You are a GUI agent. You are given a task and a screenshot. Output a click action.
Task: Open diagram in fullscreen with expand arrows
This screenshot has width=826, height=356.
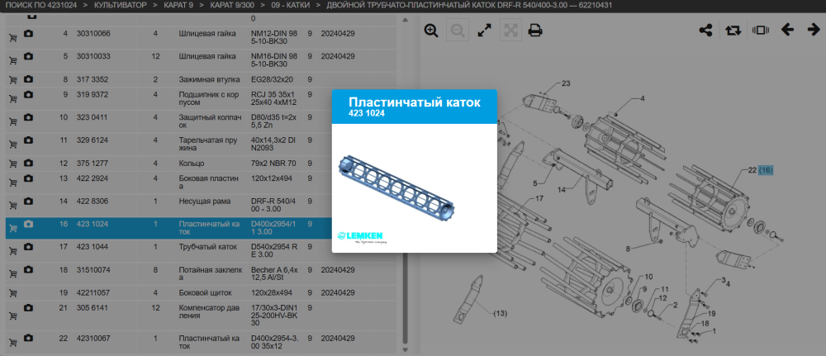click(x=484, y=31)
